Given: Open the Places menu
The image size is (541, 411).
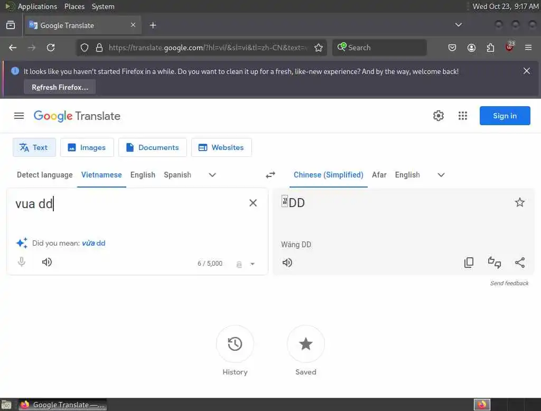Looking at the screenshot, I should (x=74, y=6).
